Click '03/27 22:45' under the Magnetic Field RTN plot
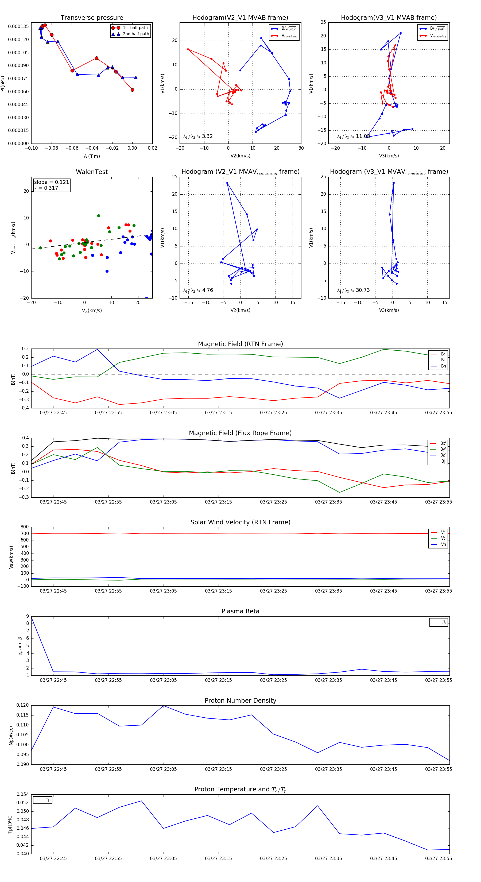 53,413
